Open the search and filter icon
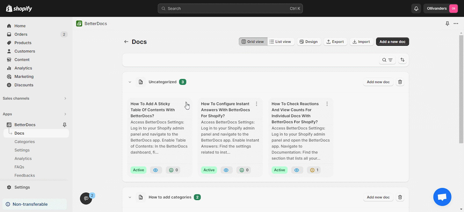The height and width of the screenshot is (212, 464). (387, 60)
